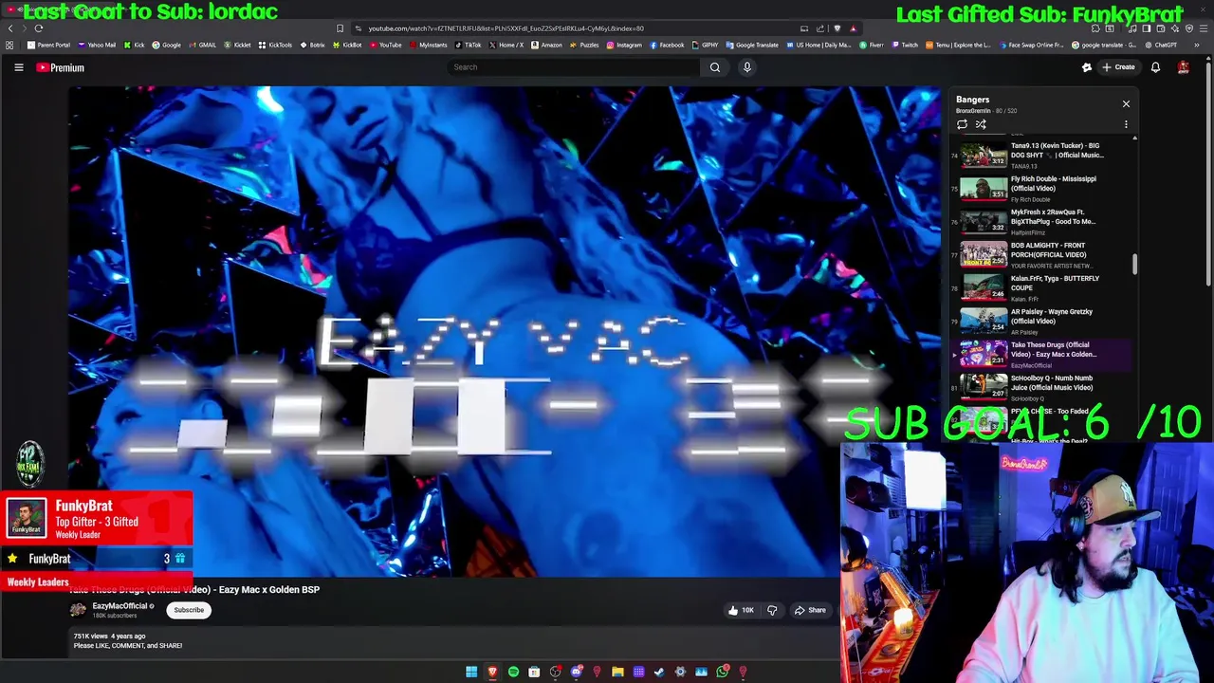
Task: Play ScHoolboy Q Numb Numb Juice item
Action: [1043, 387]
